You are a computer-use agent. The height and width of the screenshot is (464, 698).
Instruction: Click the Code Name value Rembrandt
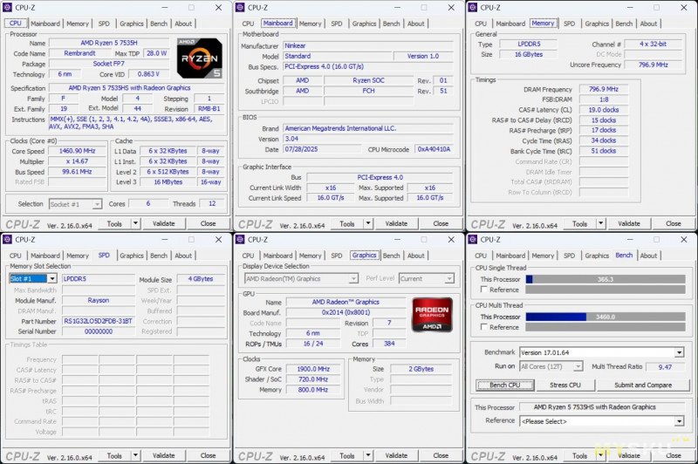tap(79, 53)
